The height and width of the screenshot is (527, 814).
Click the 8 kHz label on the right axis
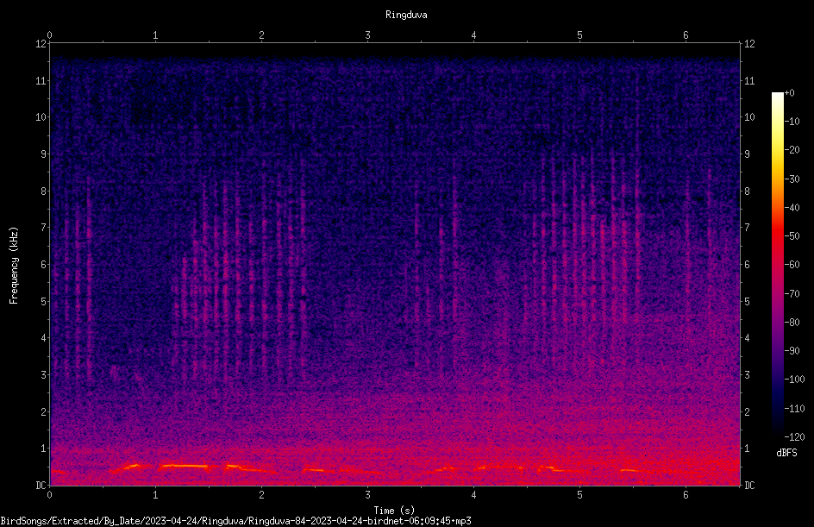(x=747, y=191)
